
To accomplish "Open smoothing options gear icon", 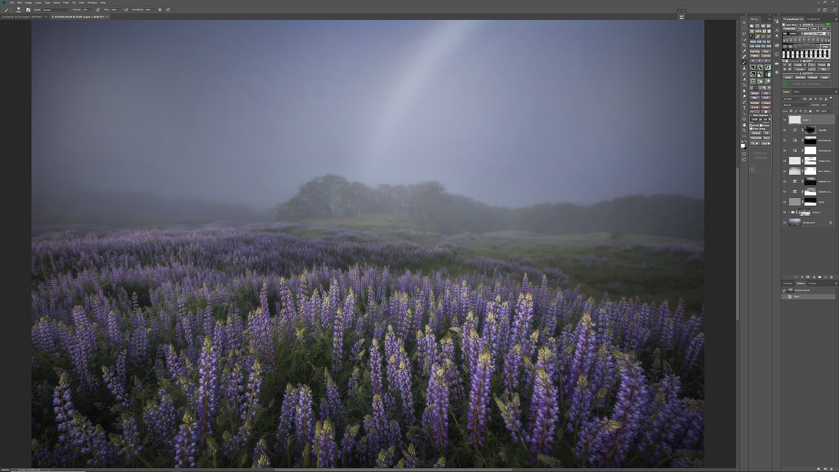I will pyautogui.click(x=160, y=10).
